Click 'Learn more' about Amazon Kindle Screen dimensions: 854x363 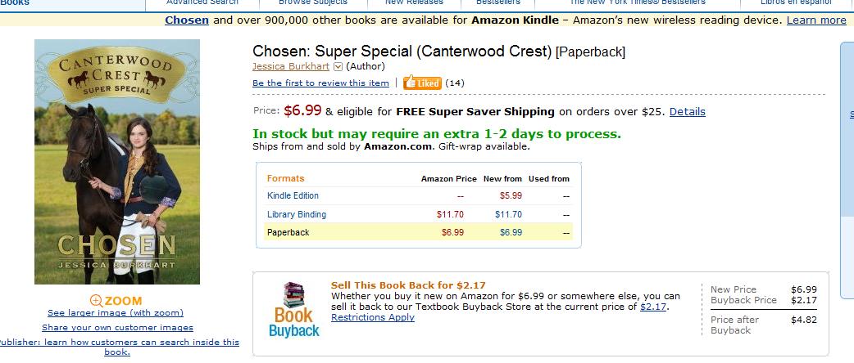pos(815,20)
